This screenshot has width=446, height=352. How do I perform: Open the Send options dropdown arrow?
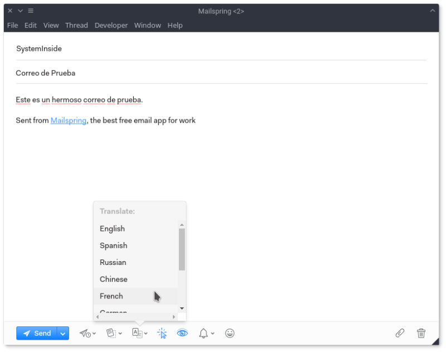(63, 333)
